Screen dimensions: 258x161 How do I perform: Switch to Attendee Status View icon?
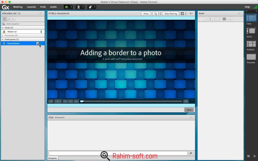(x=13, y=19)
